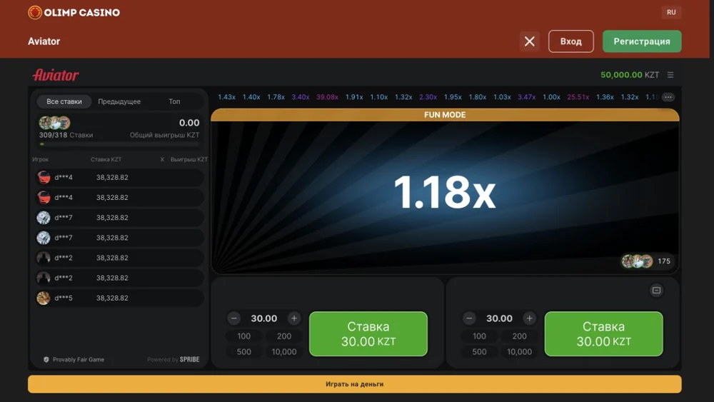Viewport: 714px width, 402px height.
Task: Increase the left bet amount with plus
Action: pyautogui.click(x=294, y=318)
